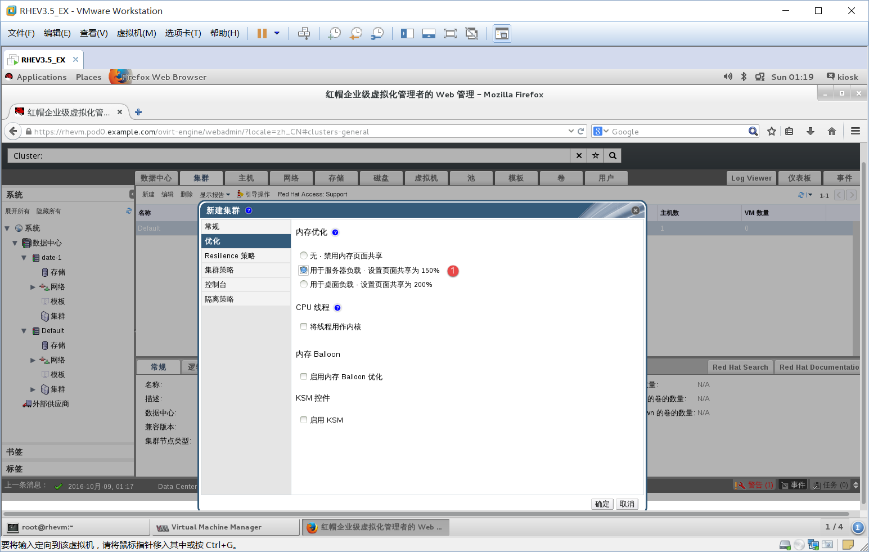Click the VMware thumbnail bar icon
Viewport: 869px width, 552px height.
429,33
